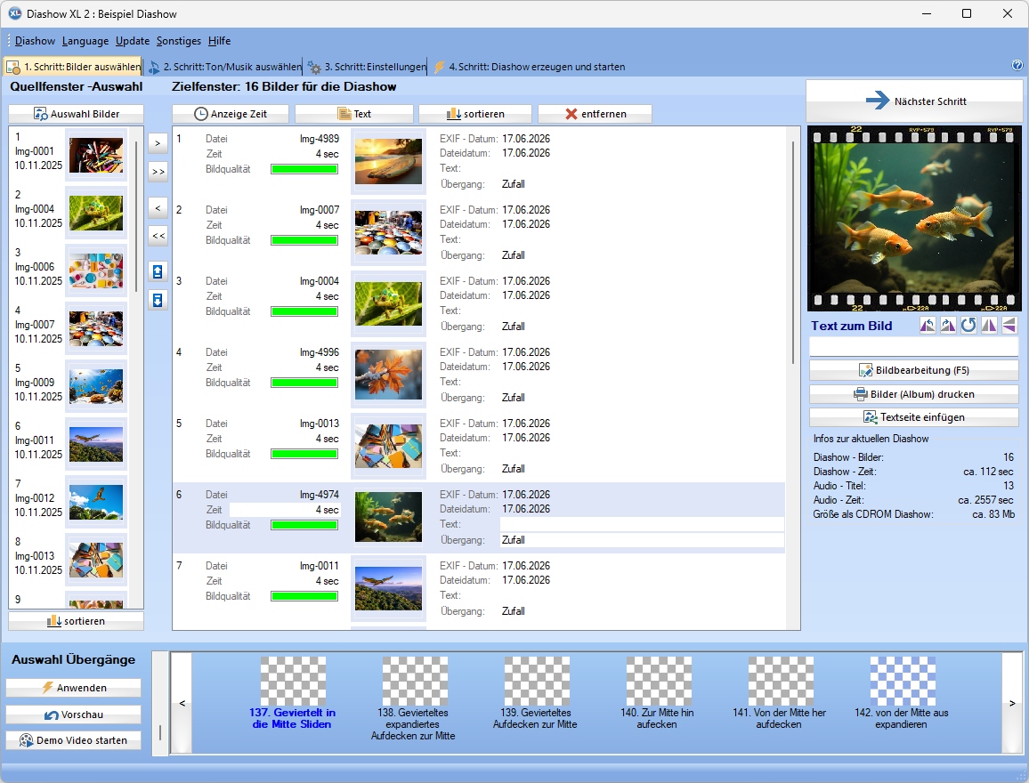Click Text zum Bild input field

914,347
